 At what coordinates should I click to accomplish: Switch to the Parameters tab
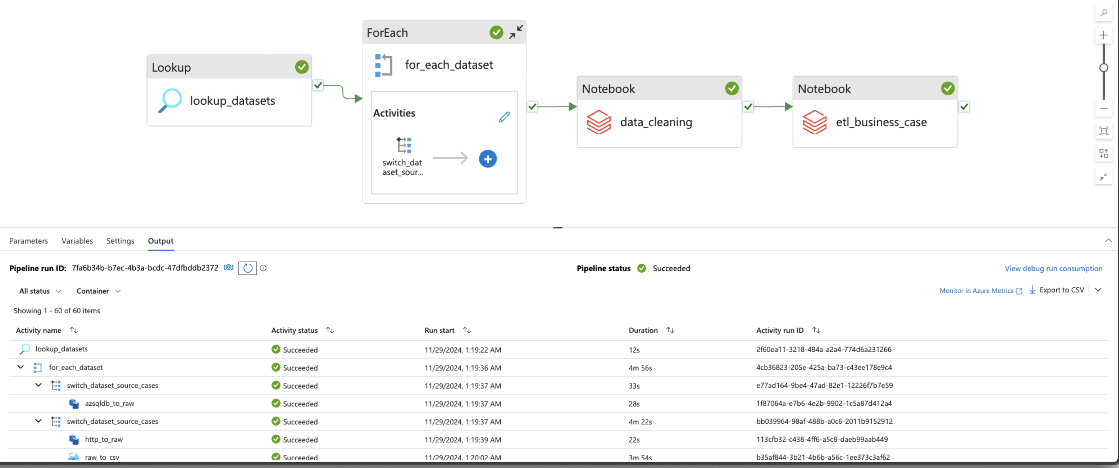point(29,241)
